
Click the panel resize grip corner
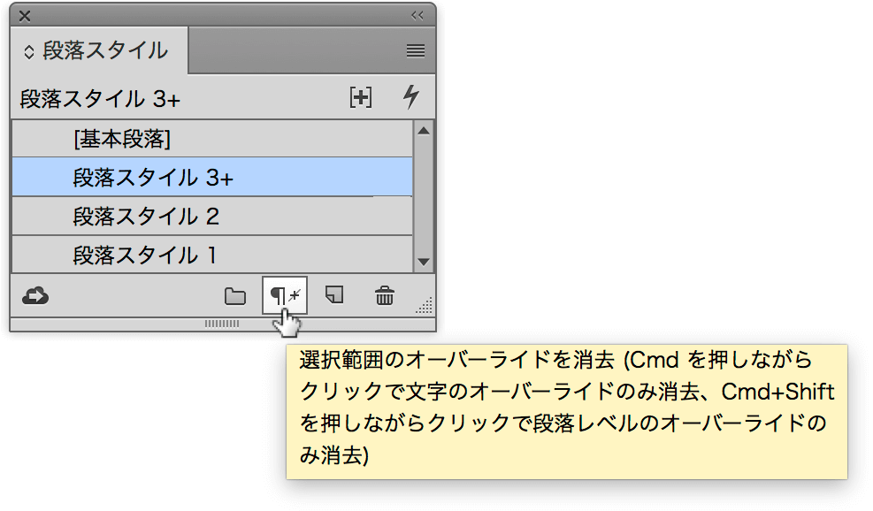[425, 306]
